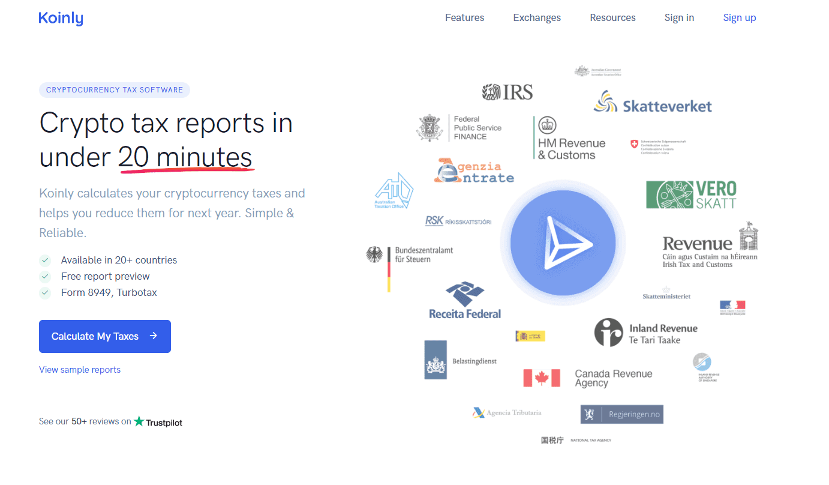The height and width of the screenshot is (485, 829).
Task: Open the Features menu item
Action: click(x=464, y=17)
